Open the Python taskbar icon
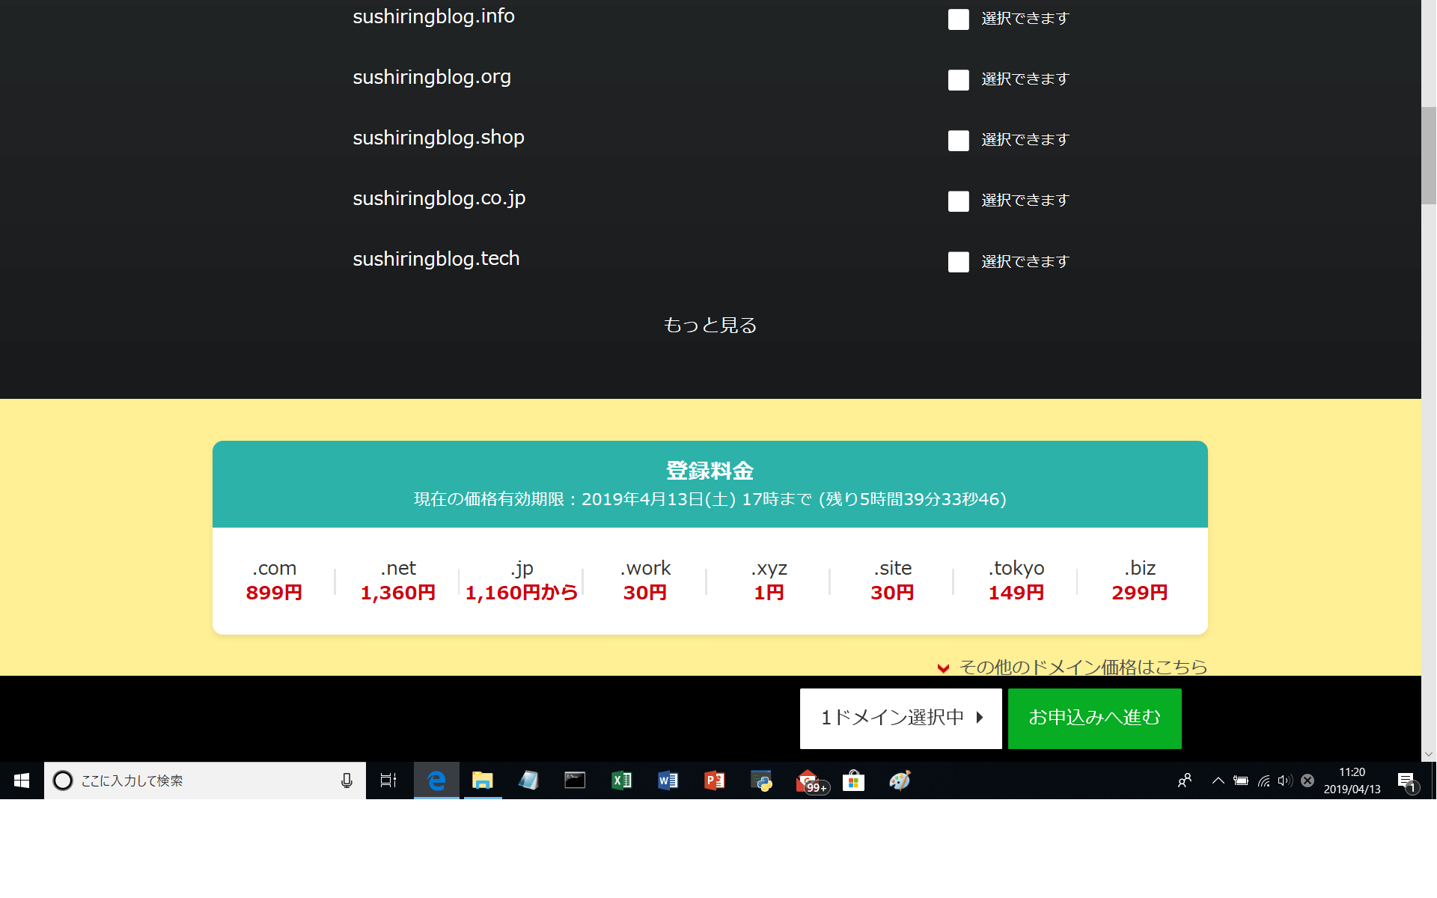The image size is (1437, 898). [x=761, y=781]
